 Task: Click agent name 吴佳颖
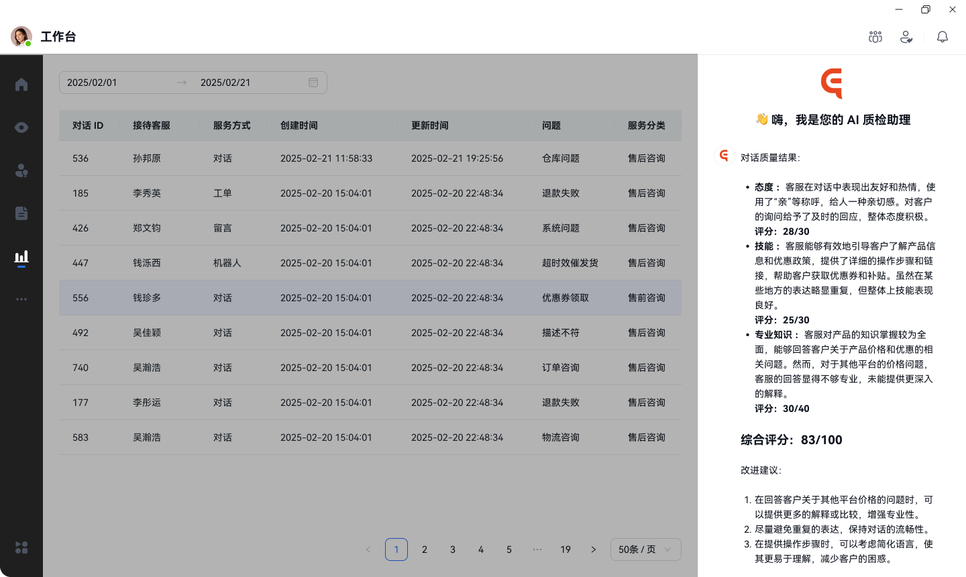click(147, 333)
